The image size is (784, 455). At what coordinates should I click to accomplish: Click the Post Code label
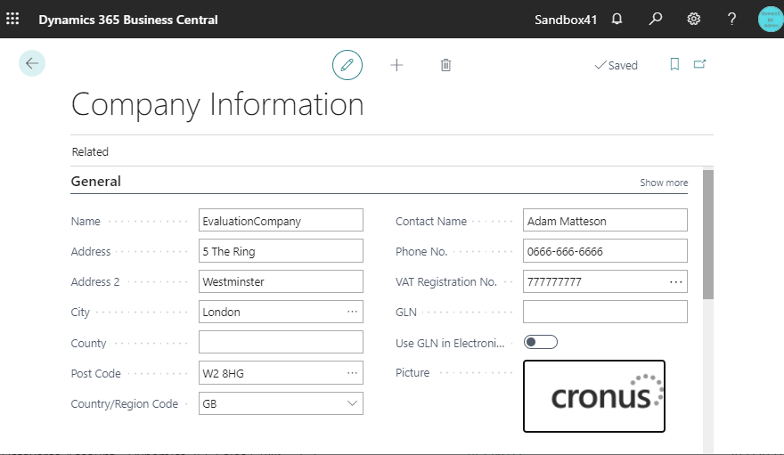coord(96,374)
